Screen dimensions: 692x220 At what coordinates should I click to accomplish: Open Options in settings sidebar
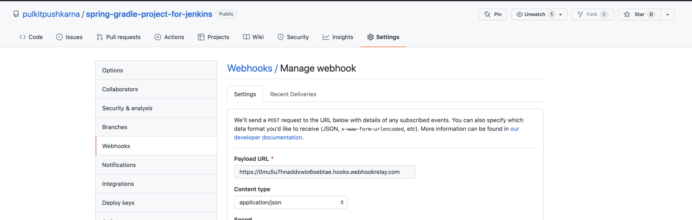point(156,70)
